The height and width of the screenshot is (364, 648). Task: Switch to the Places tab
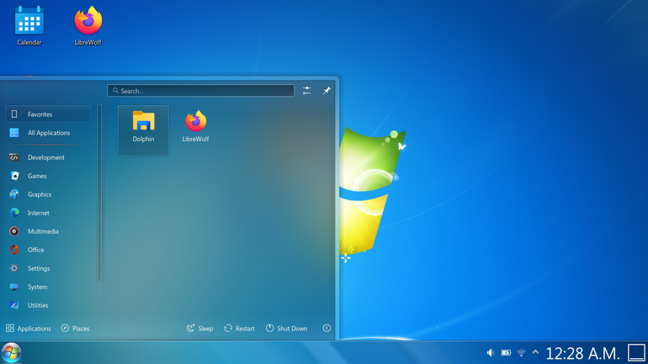click(75, 328)
